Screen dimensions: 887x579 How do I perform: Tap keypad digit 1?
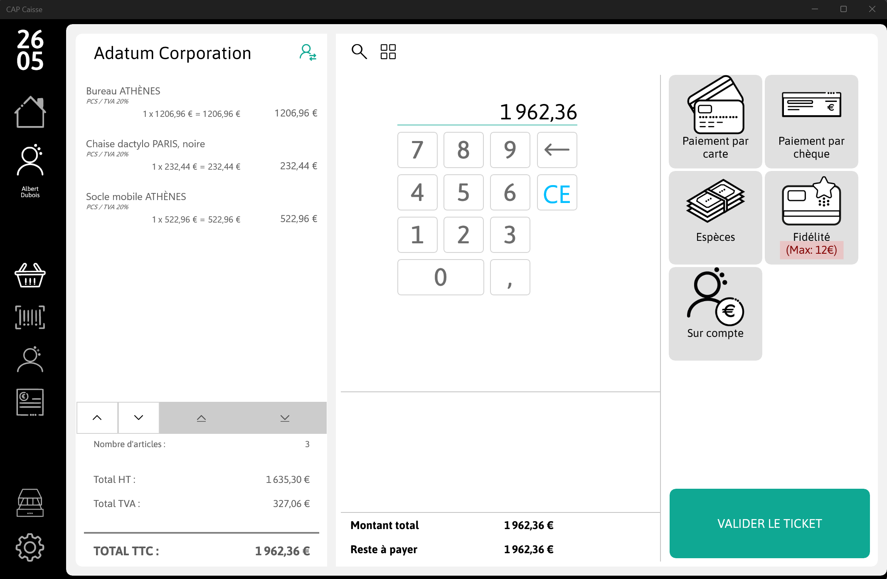417,235
